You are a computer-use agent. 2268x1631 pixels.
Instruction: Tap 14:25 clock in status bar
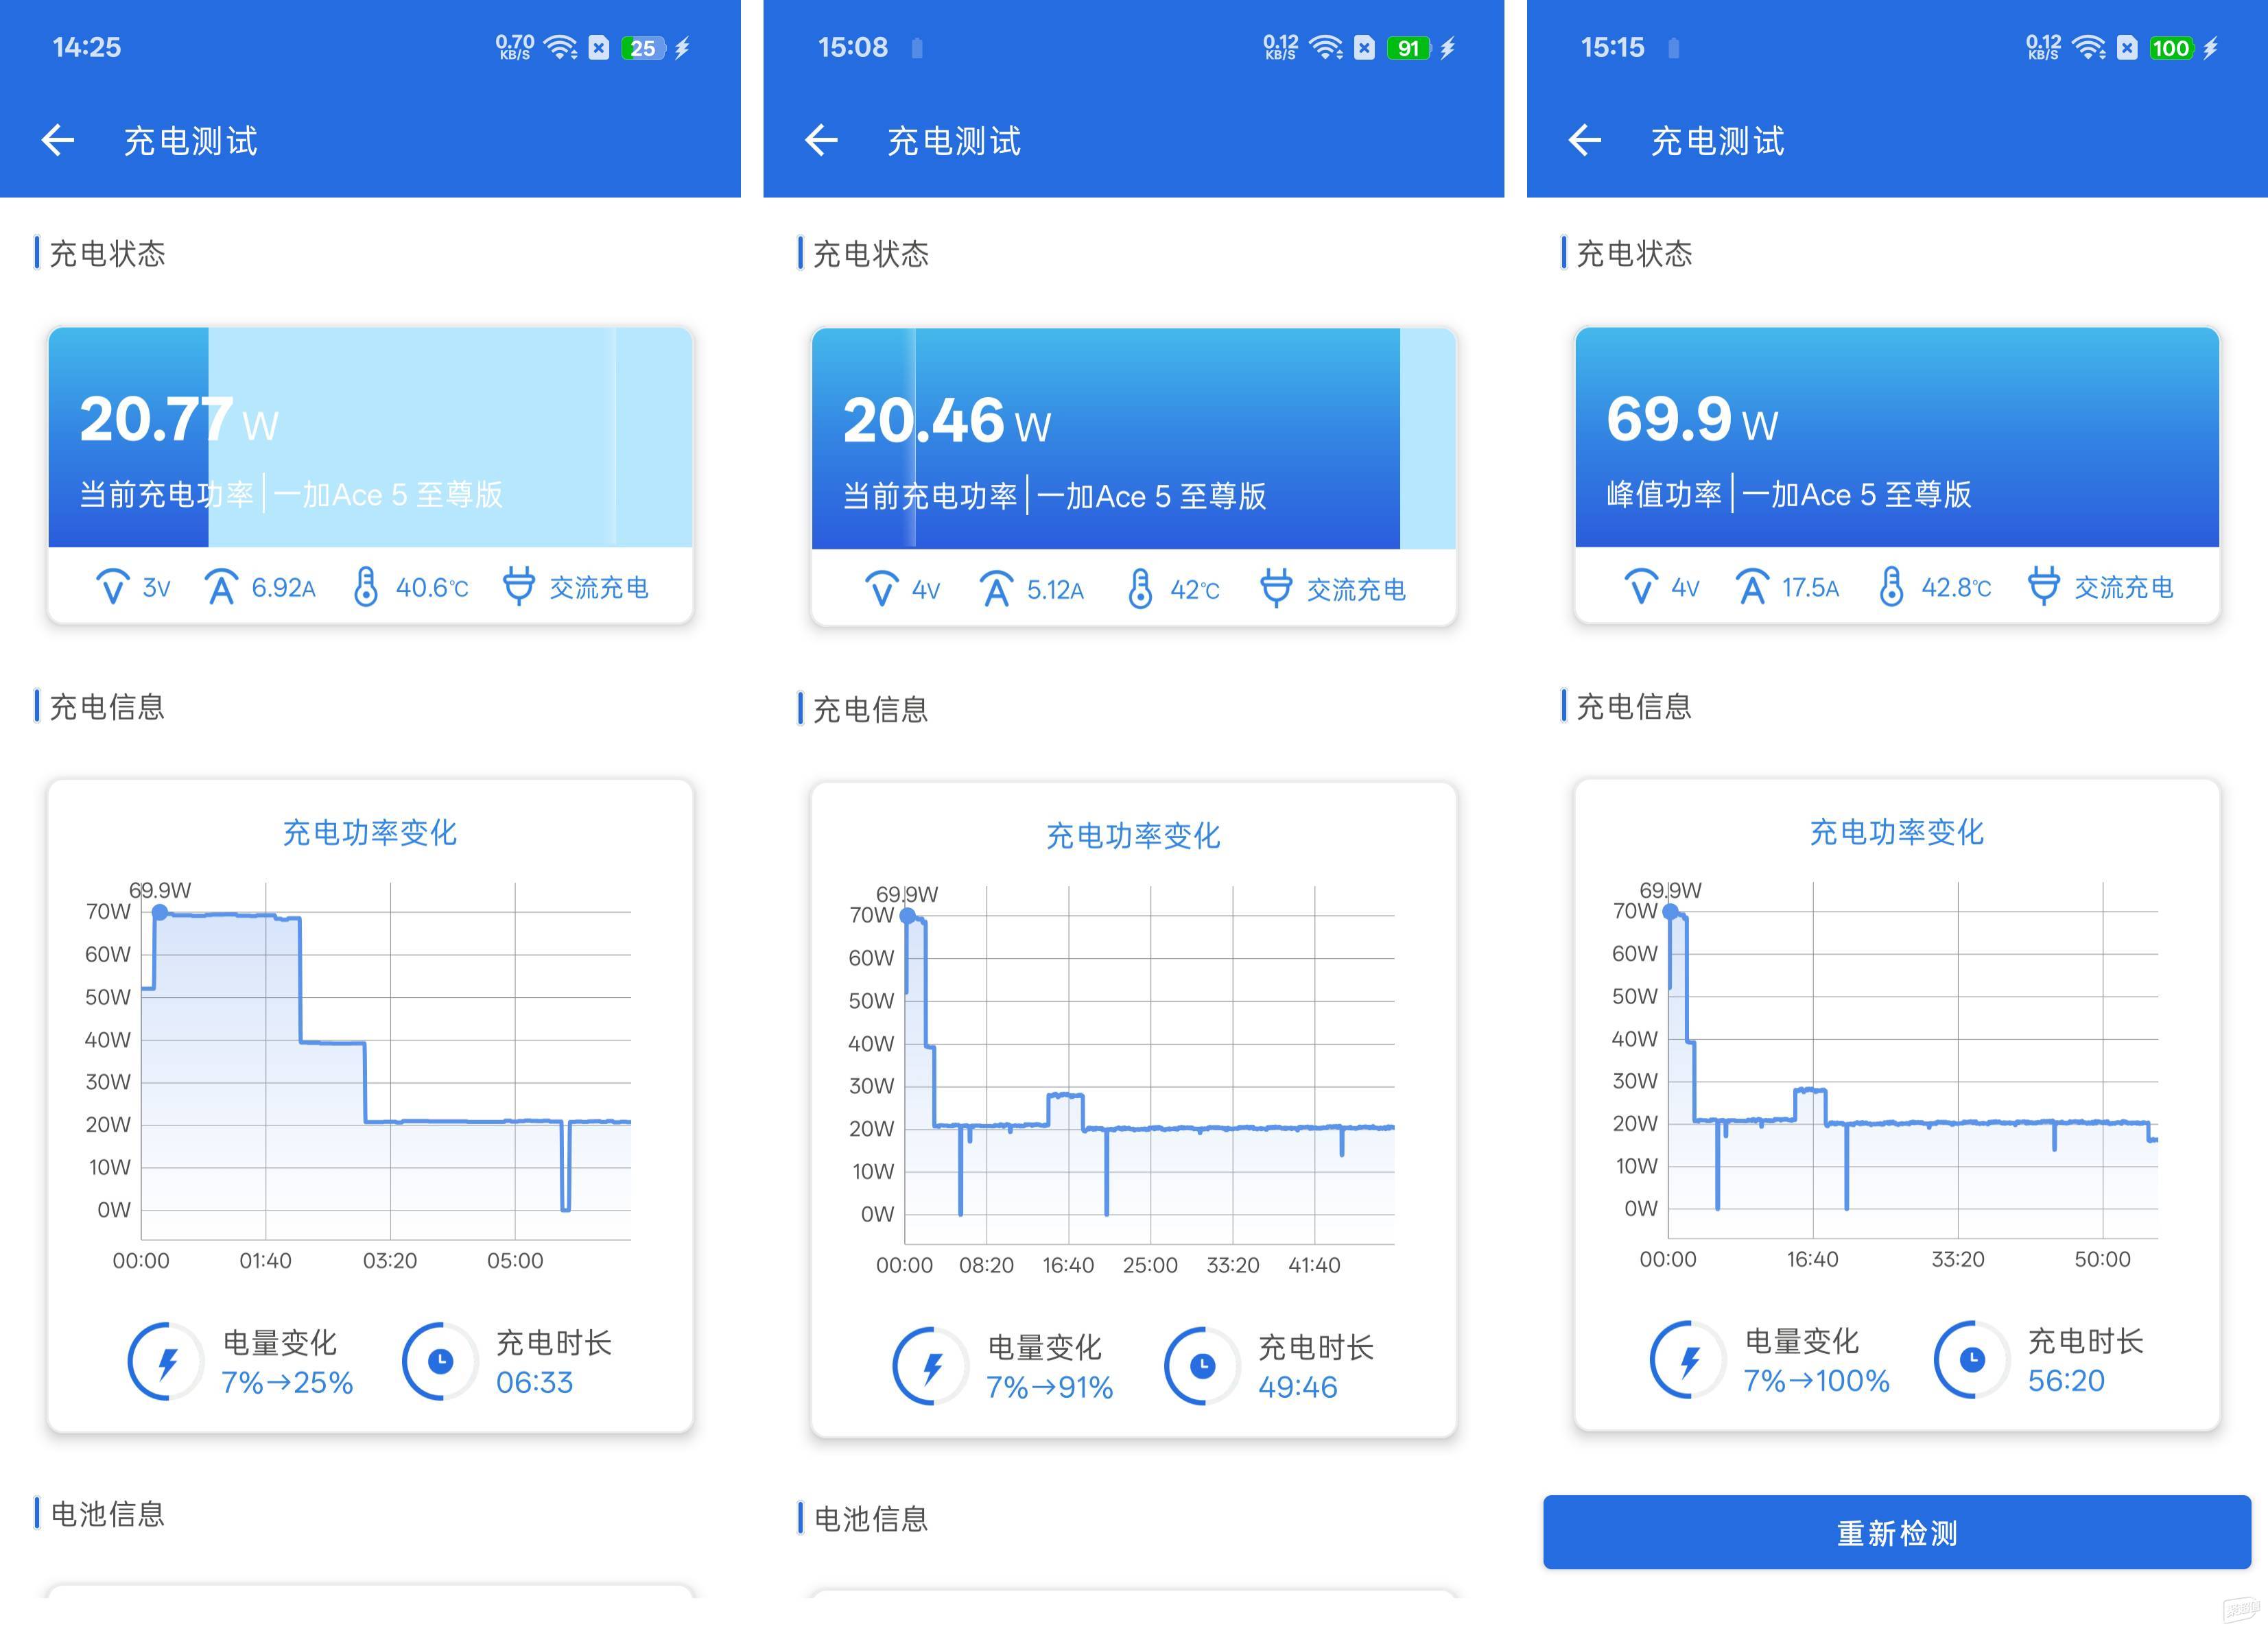click(86, 47)
